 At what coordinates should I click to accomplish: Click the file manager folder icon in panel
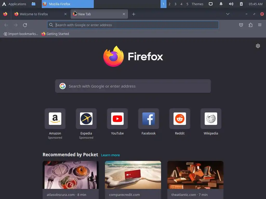pos(34,4)
